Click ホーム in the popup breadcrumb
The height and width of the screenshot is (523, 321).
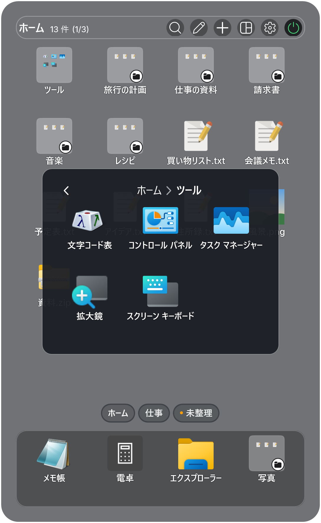pyautogui.click(x=149, y=191)
